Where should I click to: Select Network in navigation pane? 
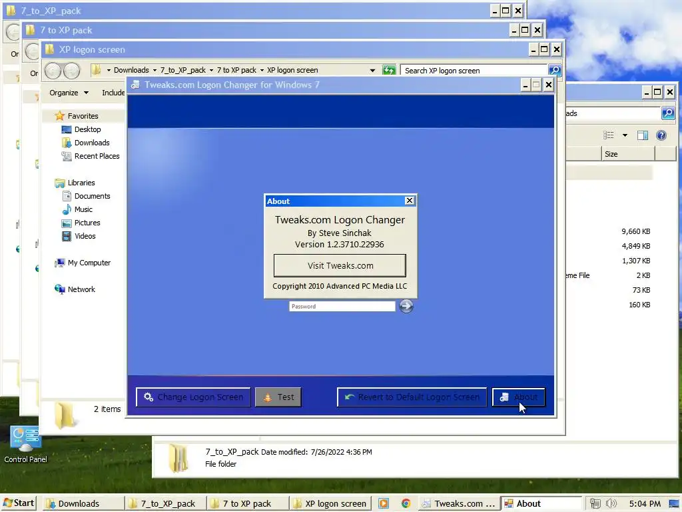pos(81,289)
